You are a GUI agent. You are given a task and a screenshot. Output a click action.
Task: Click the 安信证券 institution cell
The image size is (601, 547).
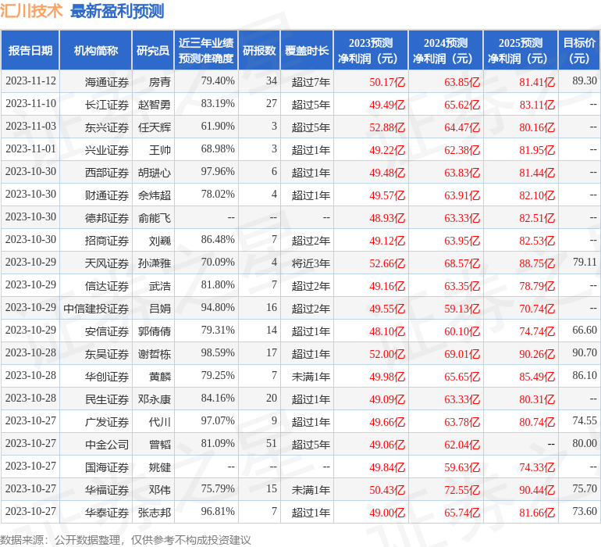[x=107, y=331]
